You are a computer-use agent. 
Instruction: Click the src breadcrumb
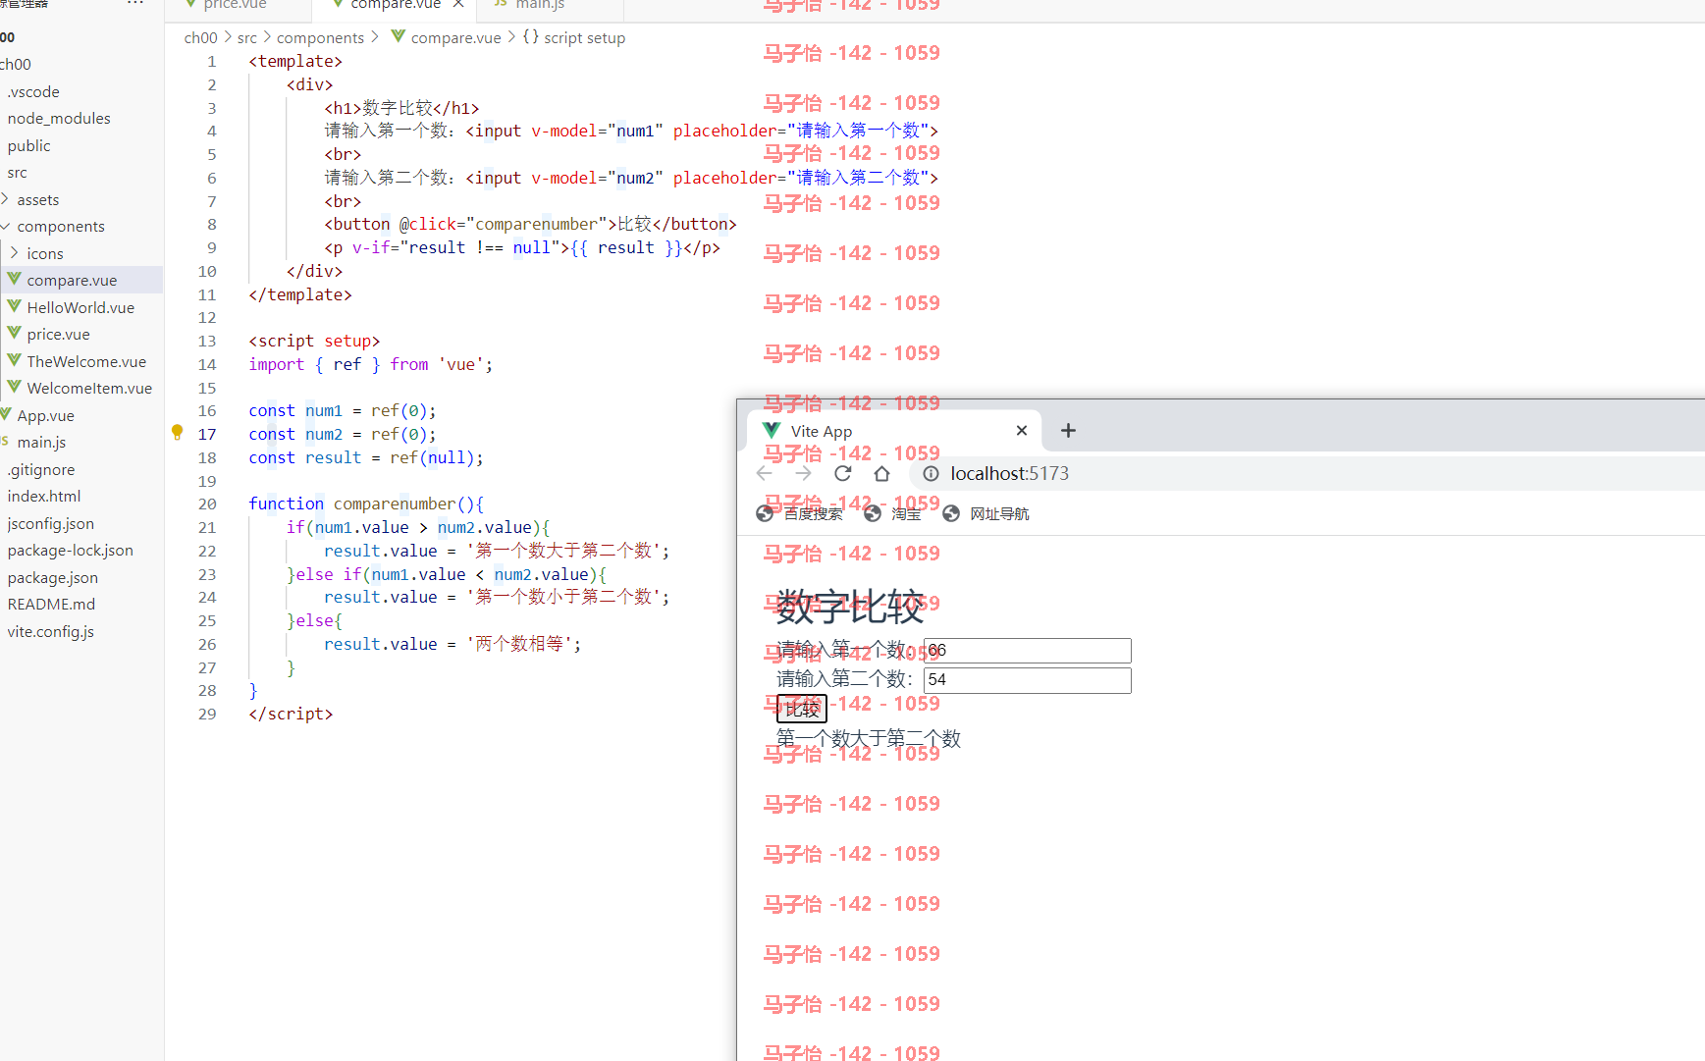[x=247, y=37]
